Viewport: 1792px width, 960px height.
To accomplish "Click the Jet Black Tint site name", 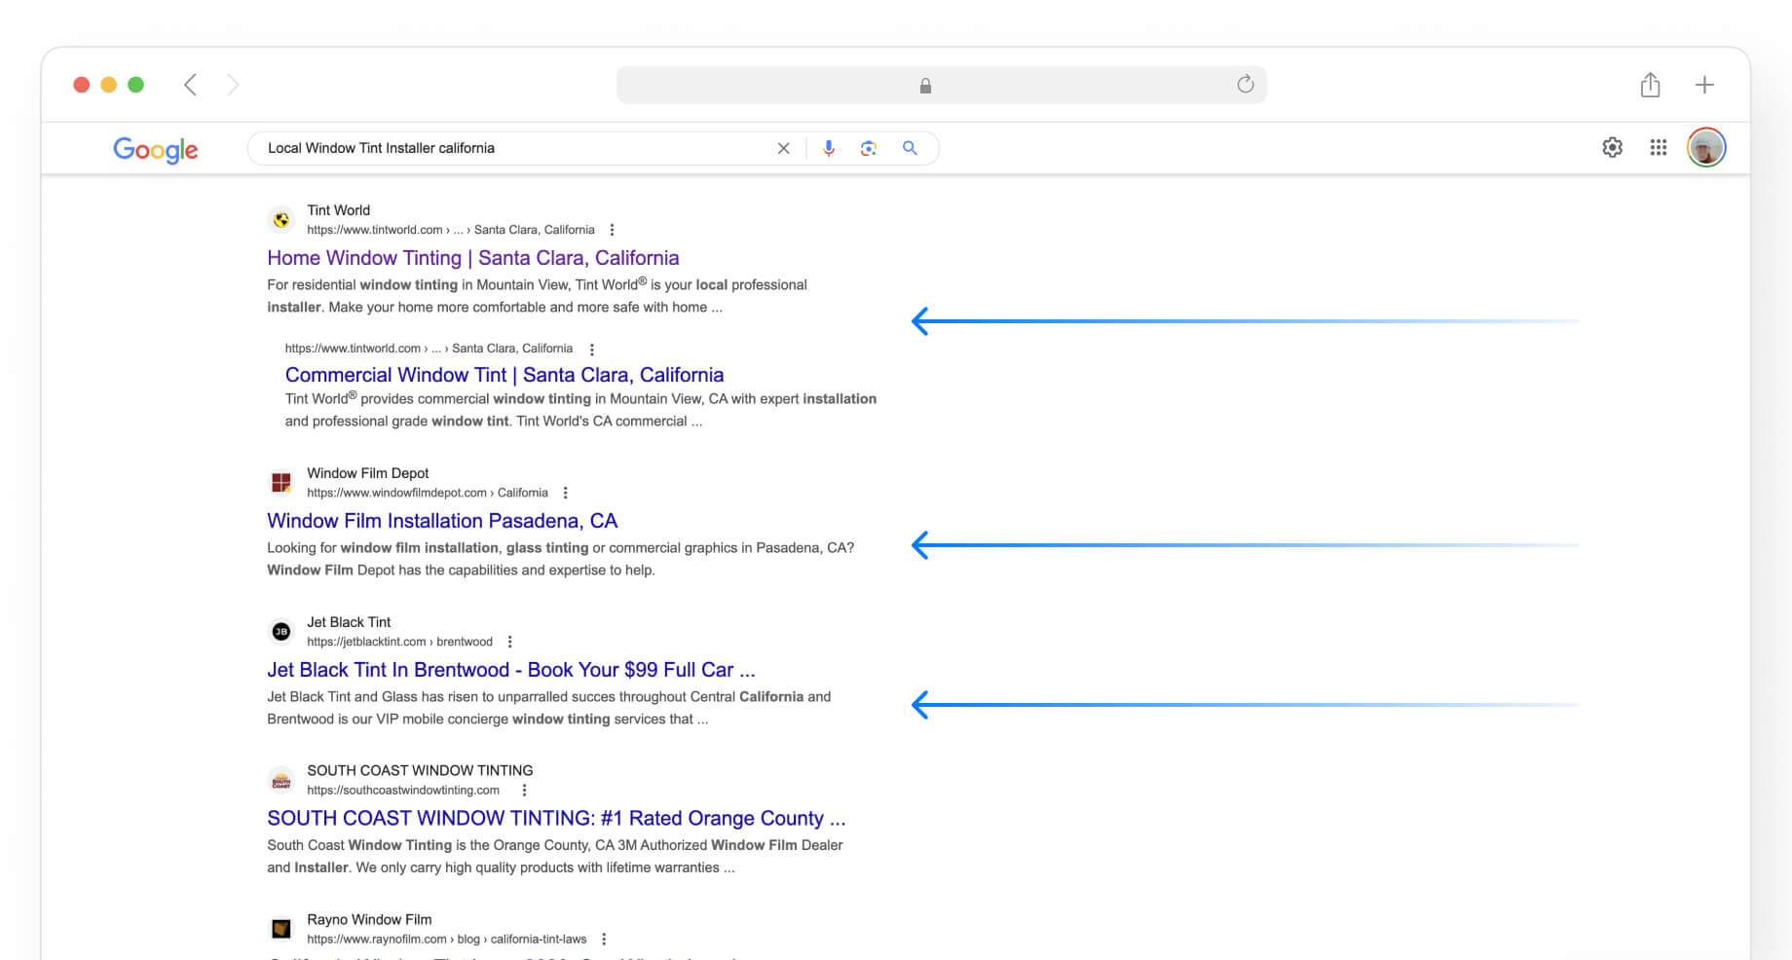I will (349, 622).
